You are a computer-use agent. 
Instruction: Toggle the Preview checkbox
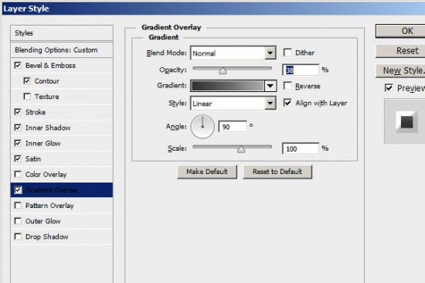click(389, 88)
